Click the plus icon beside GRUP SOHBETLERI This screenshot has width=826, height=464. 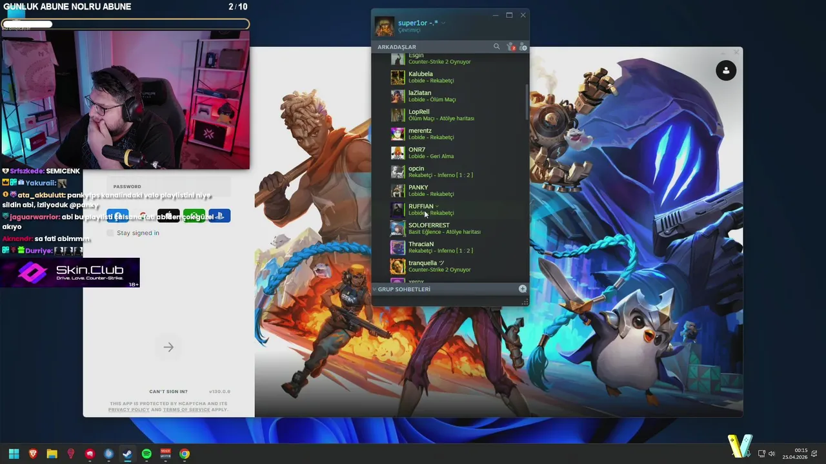pyautogui.click(x=523, y=289)
